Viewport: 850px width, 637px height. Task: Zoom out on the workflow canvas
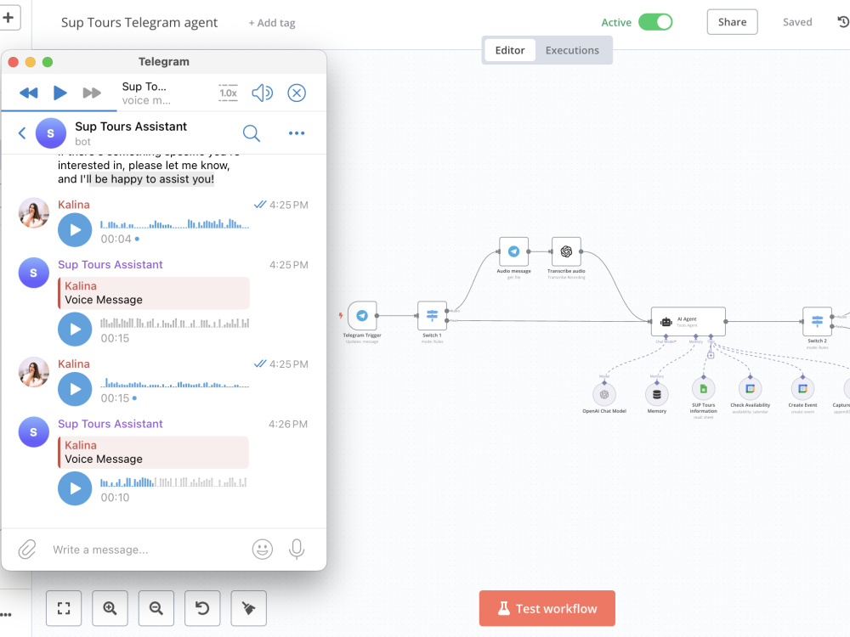(x=156, y=608)
